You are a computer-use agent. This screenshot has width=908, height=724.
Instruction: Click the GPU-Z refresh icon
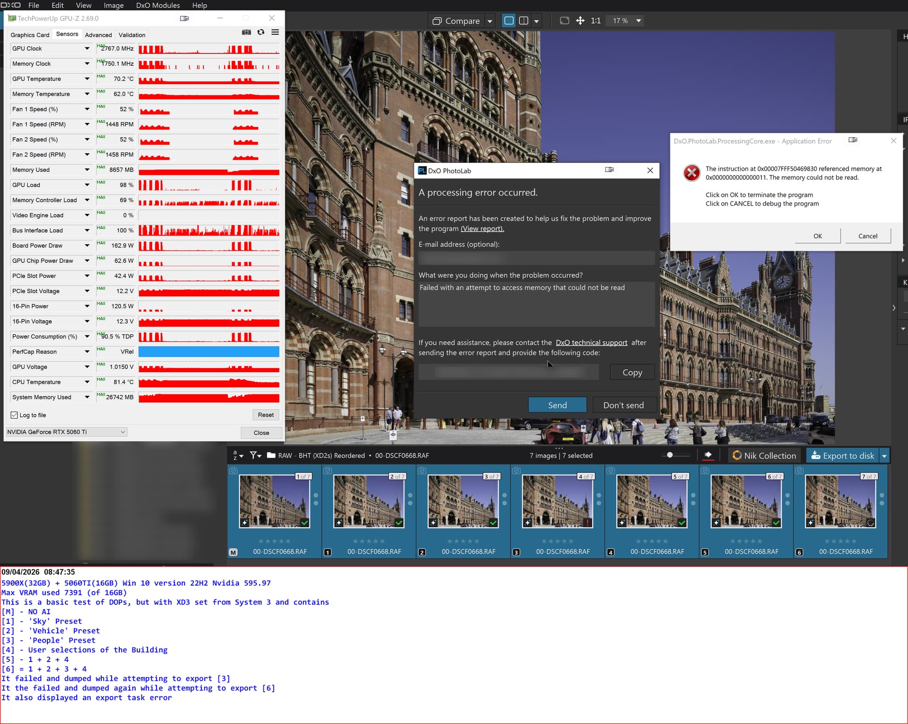261,32
